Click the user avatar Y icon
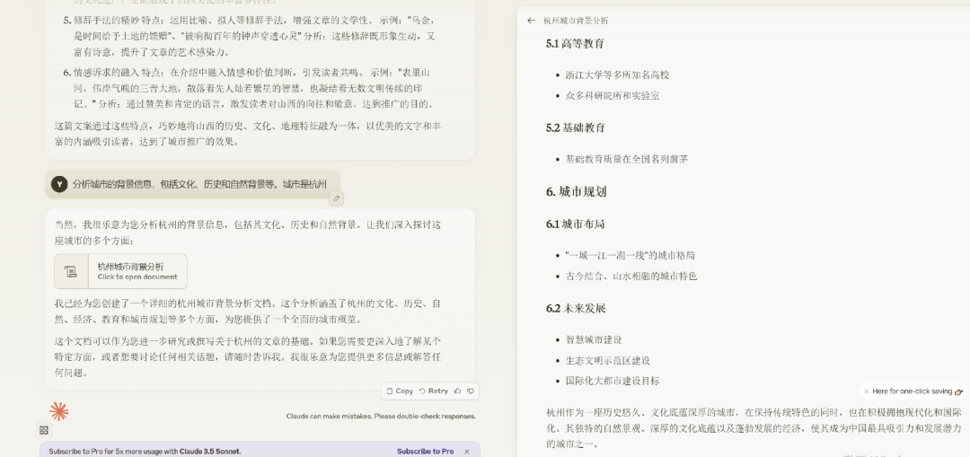The width and height of the screenshot is (970, 457). (x=59, y=184)
